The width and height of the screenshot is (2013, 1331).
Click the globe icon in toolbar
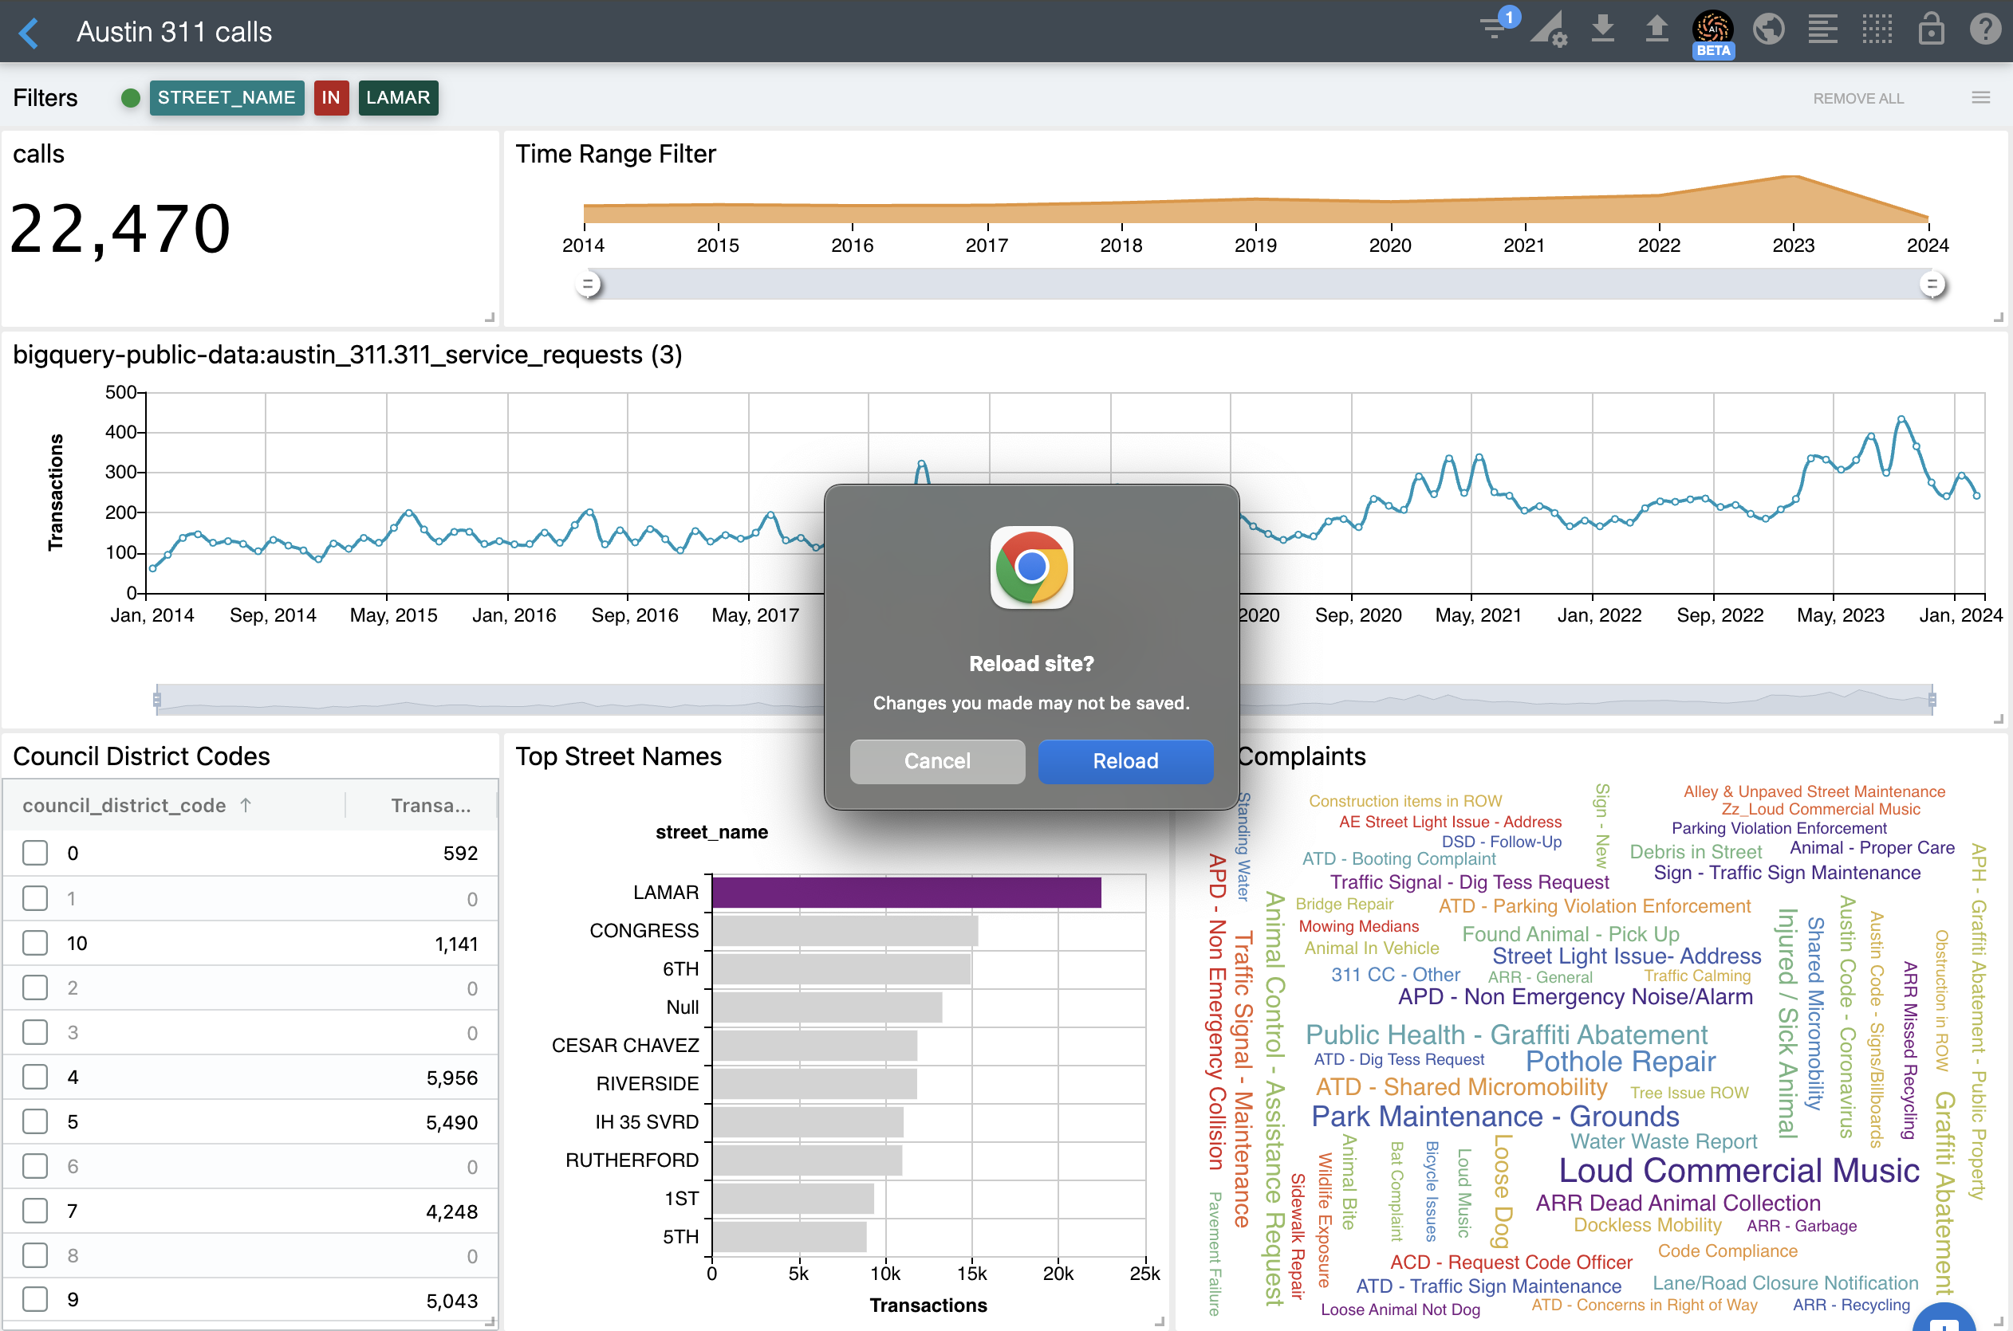pos(1768,29)
